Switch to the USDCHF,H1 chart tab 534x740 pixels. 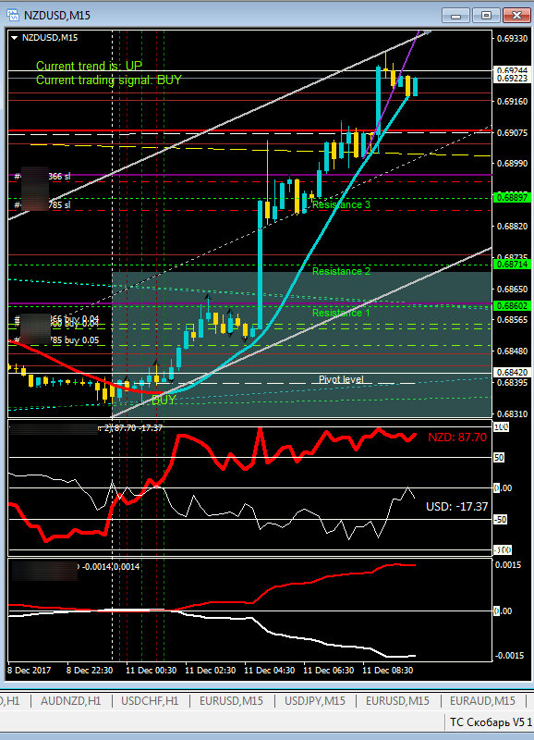150,701
